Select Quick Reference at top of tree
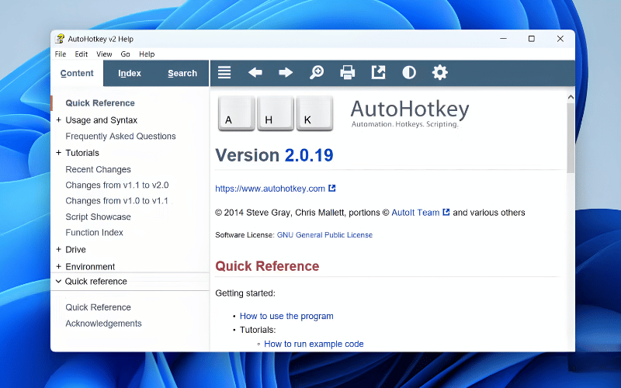Viewport: 621px width, 388px height. pos(100,103)
